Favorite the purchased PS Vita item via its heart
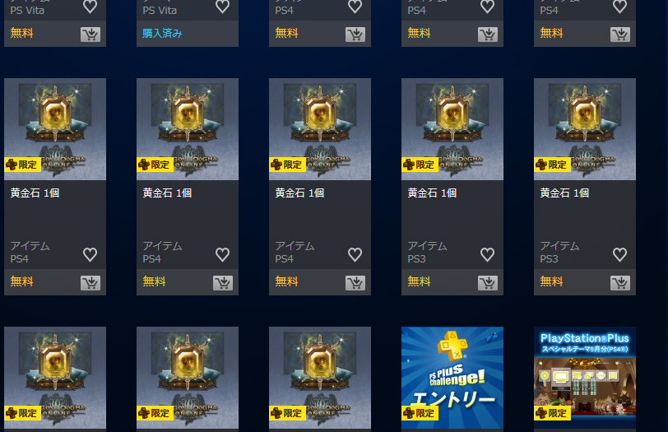668x432 pixels. [222, 6]
